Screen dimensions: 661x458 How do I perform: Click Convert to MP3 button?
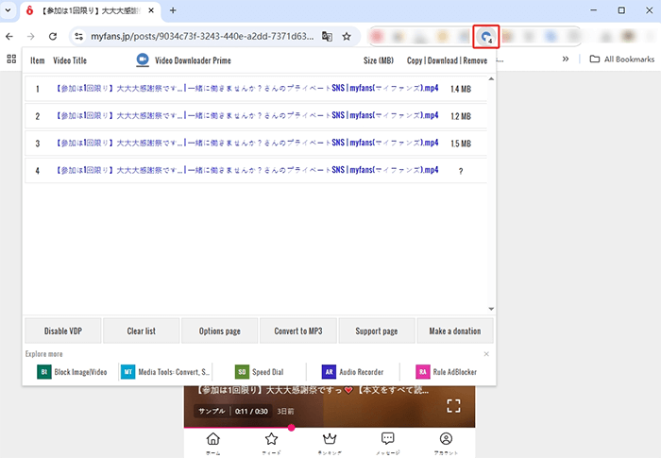click(298, 331)
